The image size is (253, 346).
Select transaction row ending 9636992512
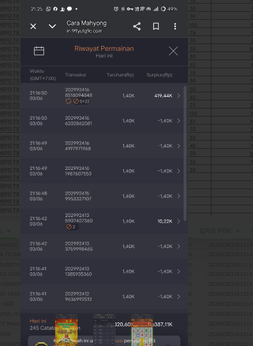click(x=102, y=296)
